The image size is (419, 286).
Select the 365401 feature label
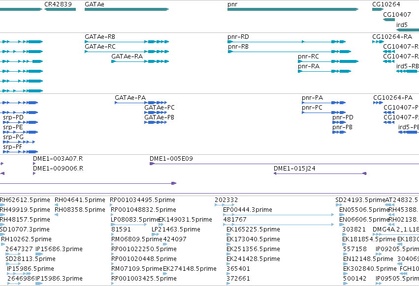click(238, 269)
